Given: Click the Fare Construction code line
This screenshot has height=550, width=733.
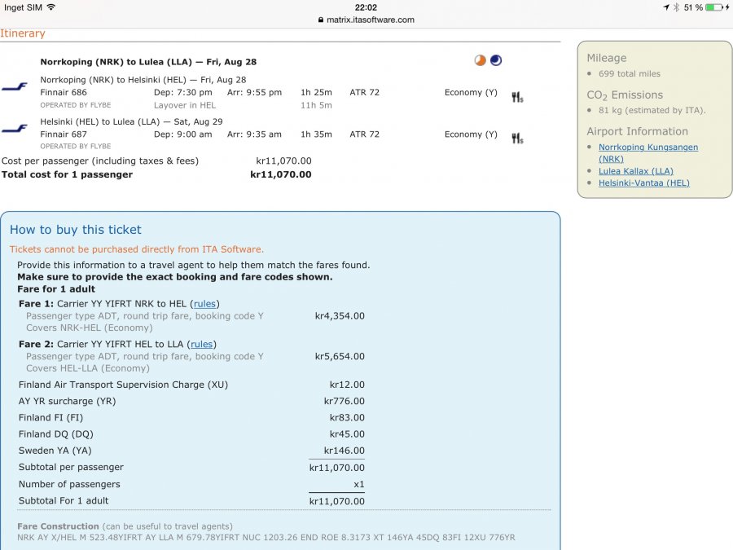Looking at the screenshot, I should (266, 538).
